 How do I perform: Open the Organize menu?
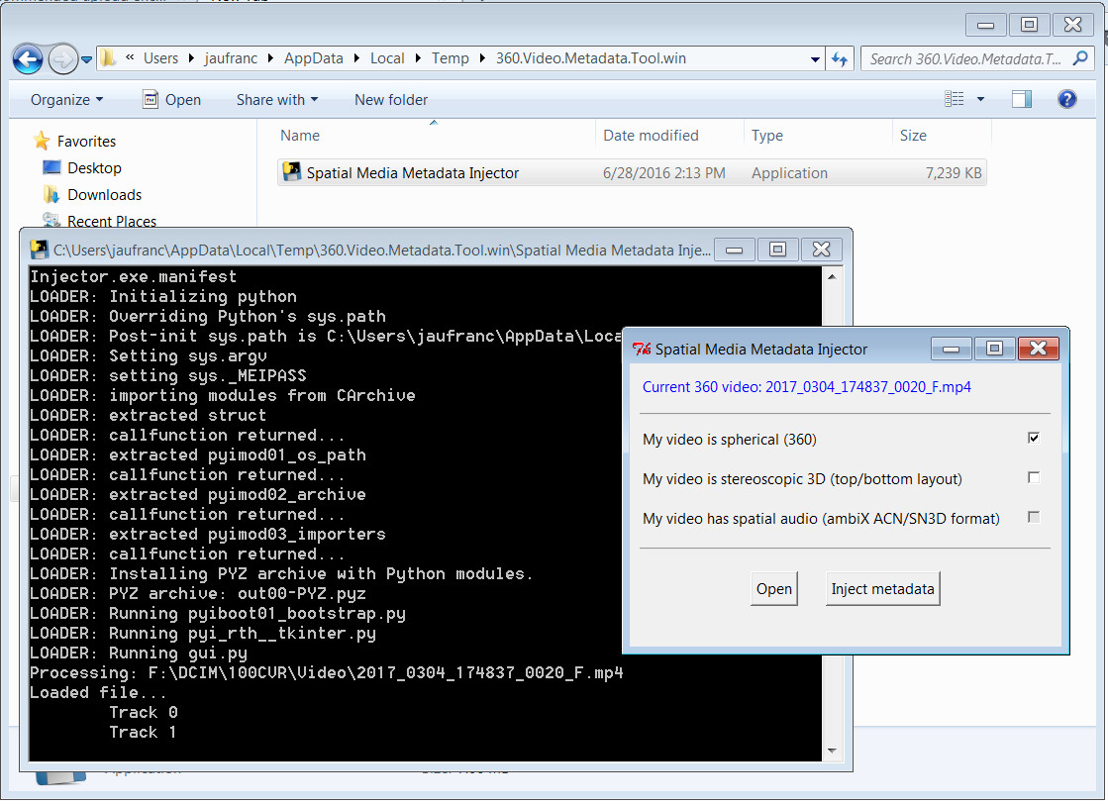point(66,100)
